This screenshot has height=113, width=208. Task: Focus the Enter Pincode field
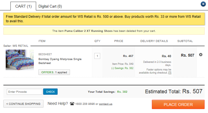[x=25, y=92]
